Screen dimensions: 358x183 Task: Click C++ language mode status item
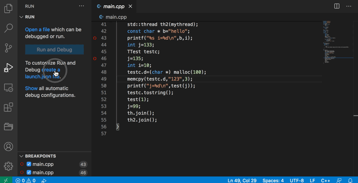(x=326, y=181)
